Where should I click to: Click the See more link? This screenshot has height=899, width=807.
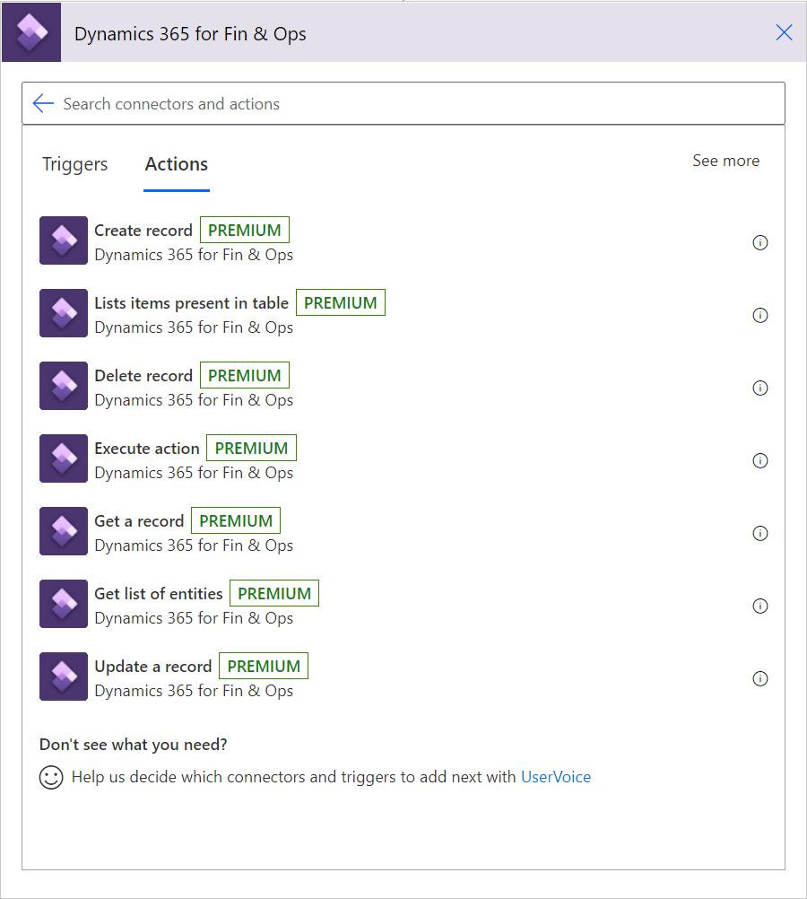[725, 161]
